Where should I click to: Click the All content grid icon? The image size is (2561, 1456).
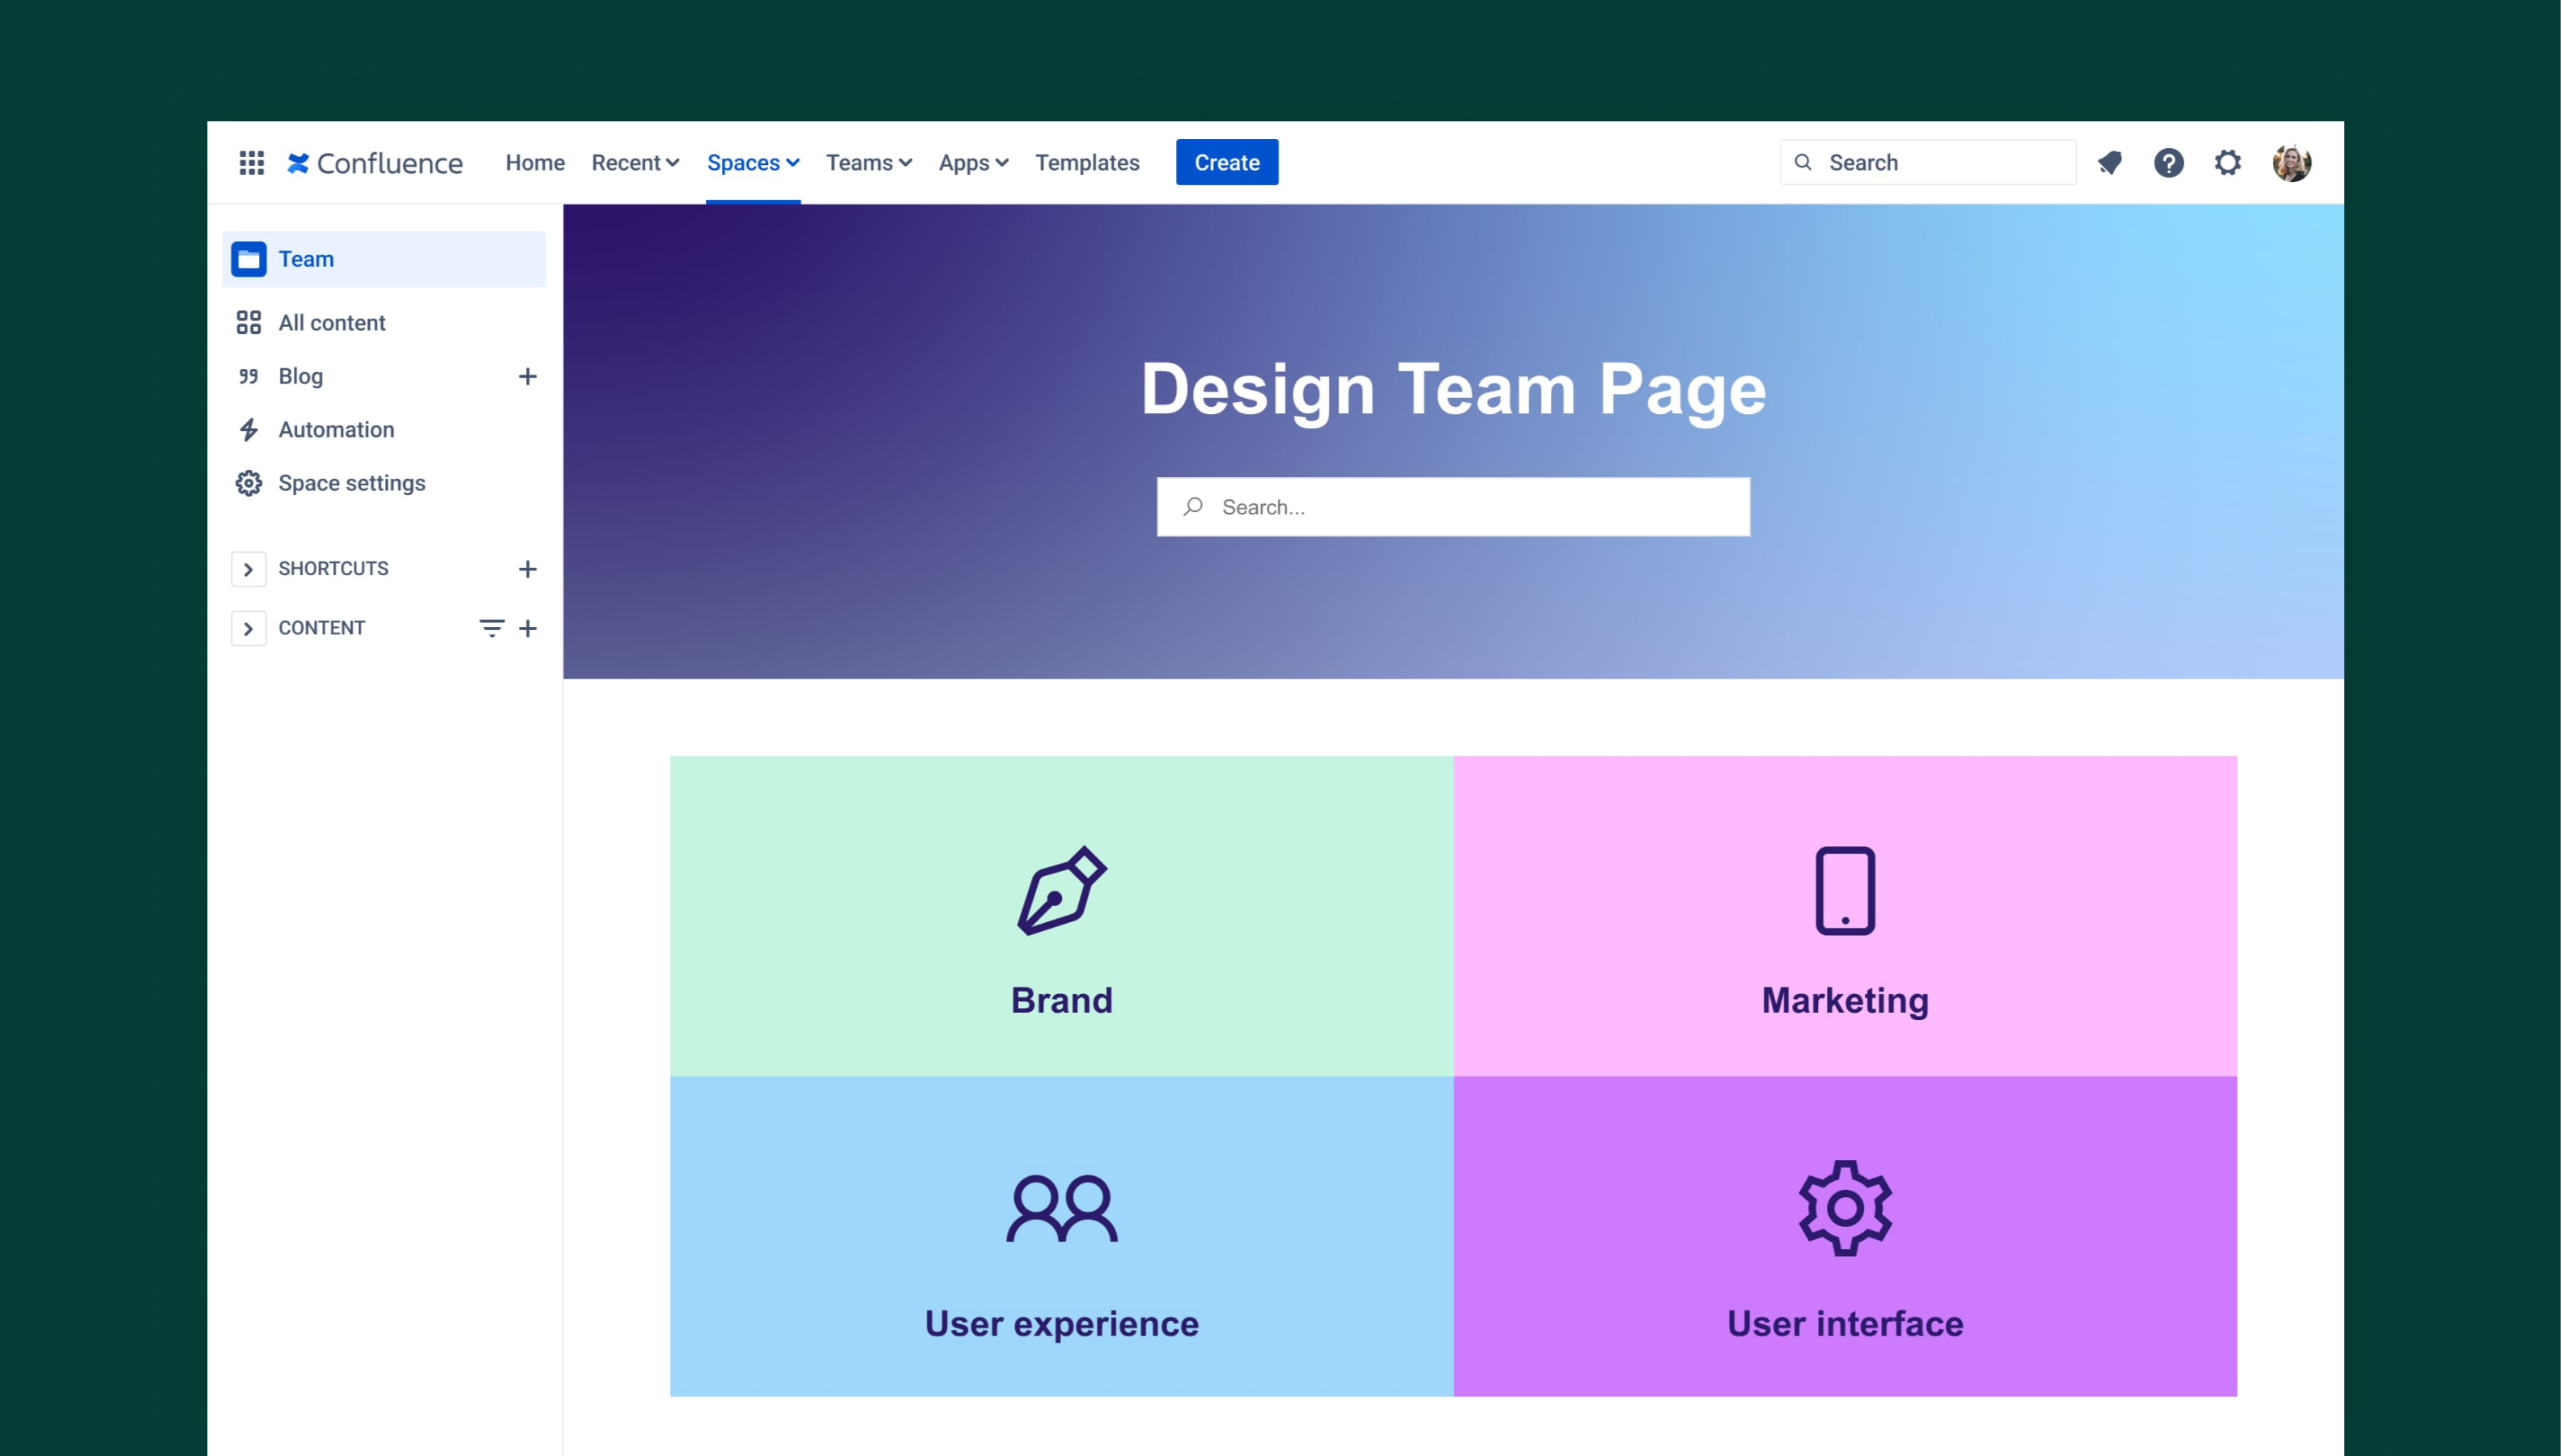[248, 322]
